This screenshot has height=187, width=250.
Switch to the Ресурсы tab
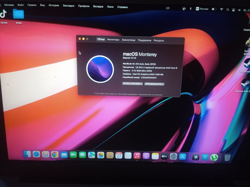(159, 41)
